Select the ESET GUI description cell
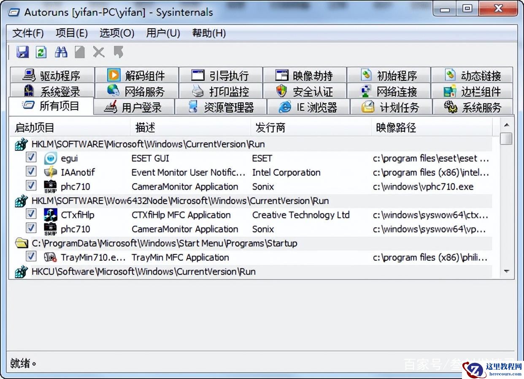Image resolution: width=524 pixels, height=379 pixels. click(150, 158)
